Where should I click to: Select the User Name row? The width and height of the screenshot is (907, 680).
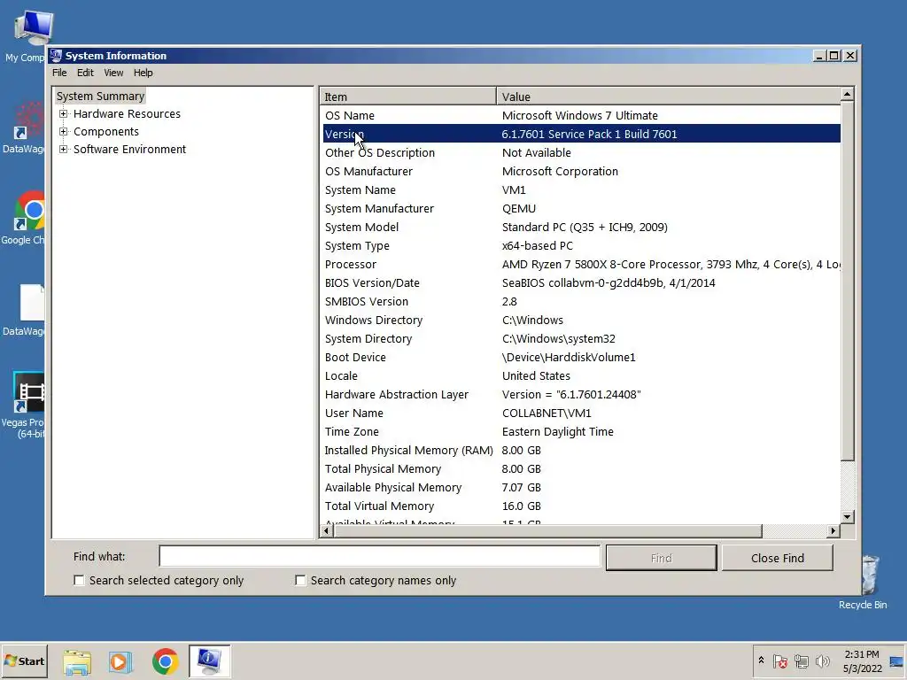(581, 413)
